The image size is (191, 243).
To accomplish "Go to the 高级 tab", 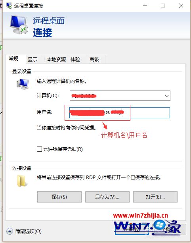I will point(94,59).
